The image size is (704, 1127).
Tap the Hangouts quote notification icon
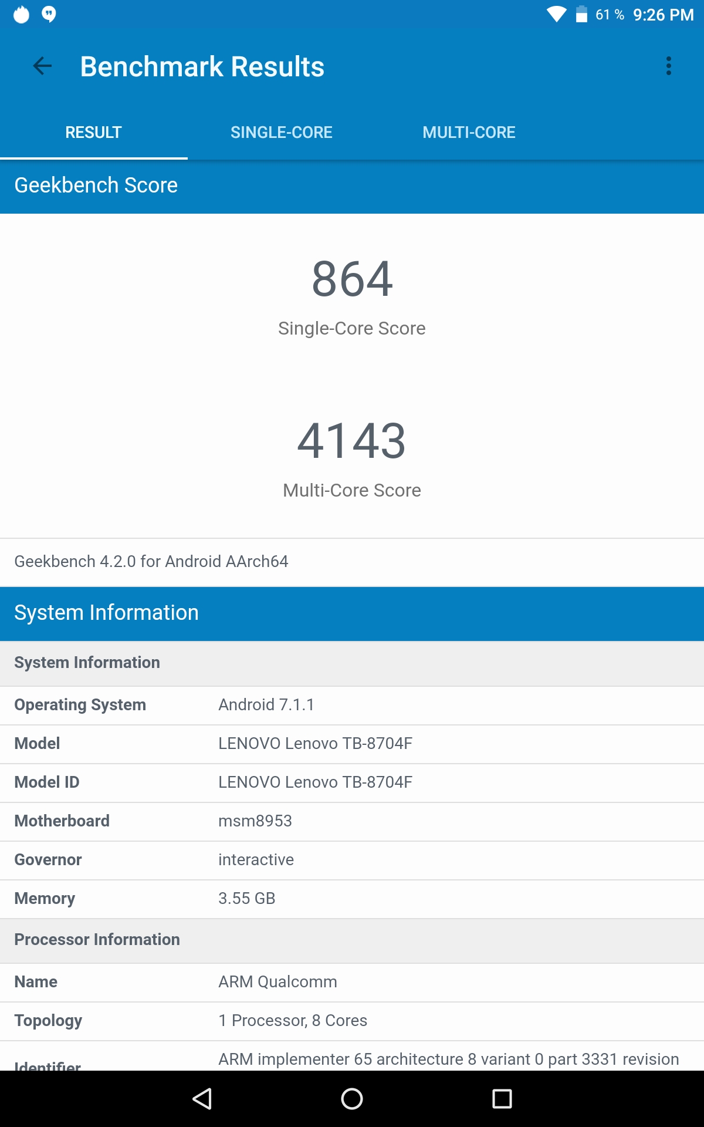tap(49, 14)
